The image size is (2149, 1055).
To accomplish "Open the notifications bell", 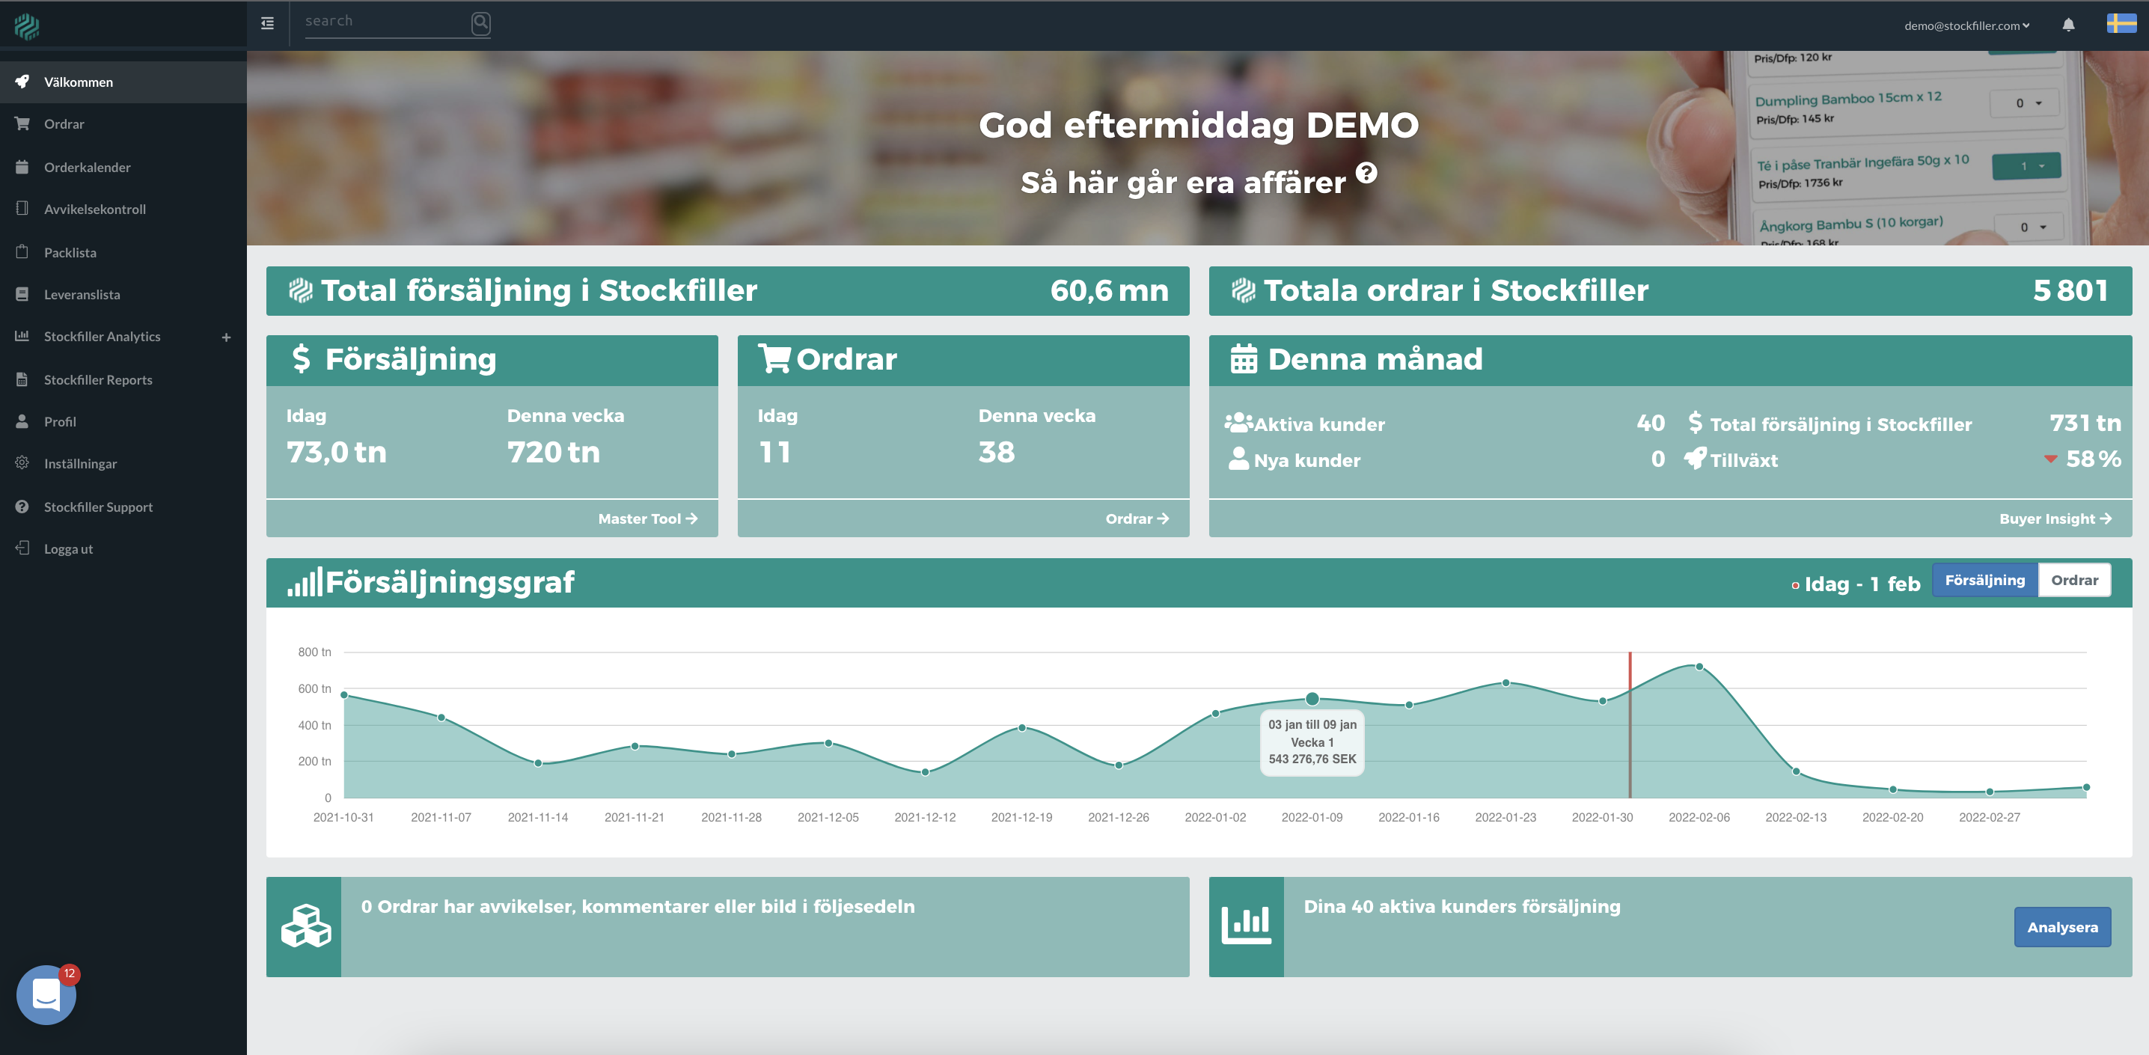I will (x=2068, y=25).
